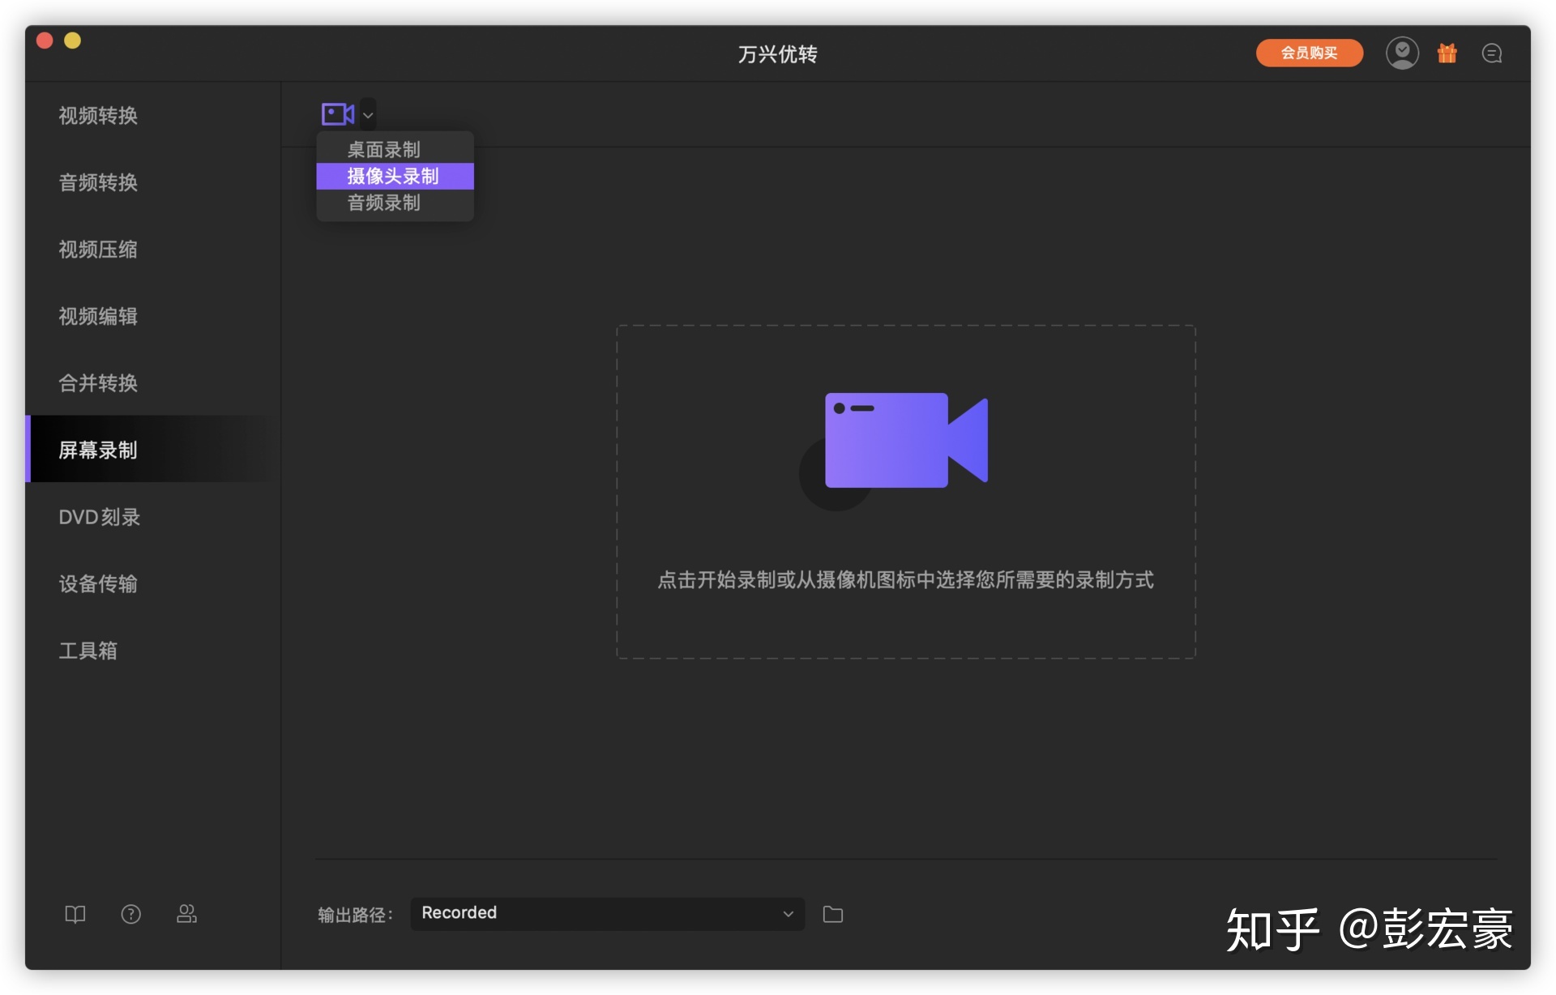Select 桌面录制 from the dropdown menu

click(x=395, y=149)
